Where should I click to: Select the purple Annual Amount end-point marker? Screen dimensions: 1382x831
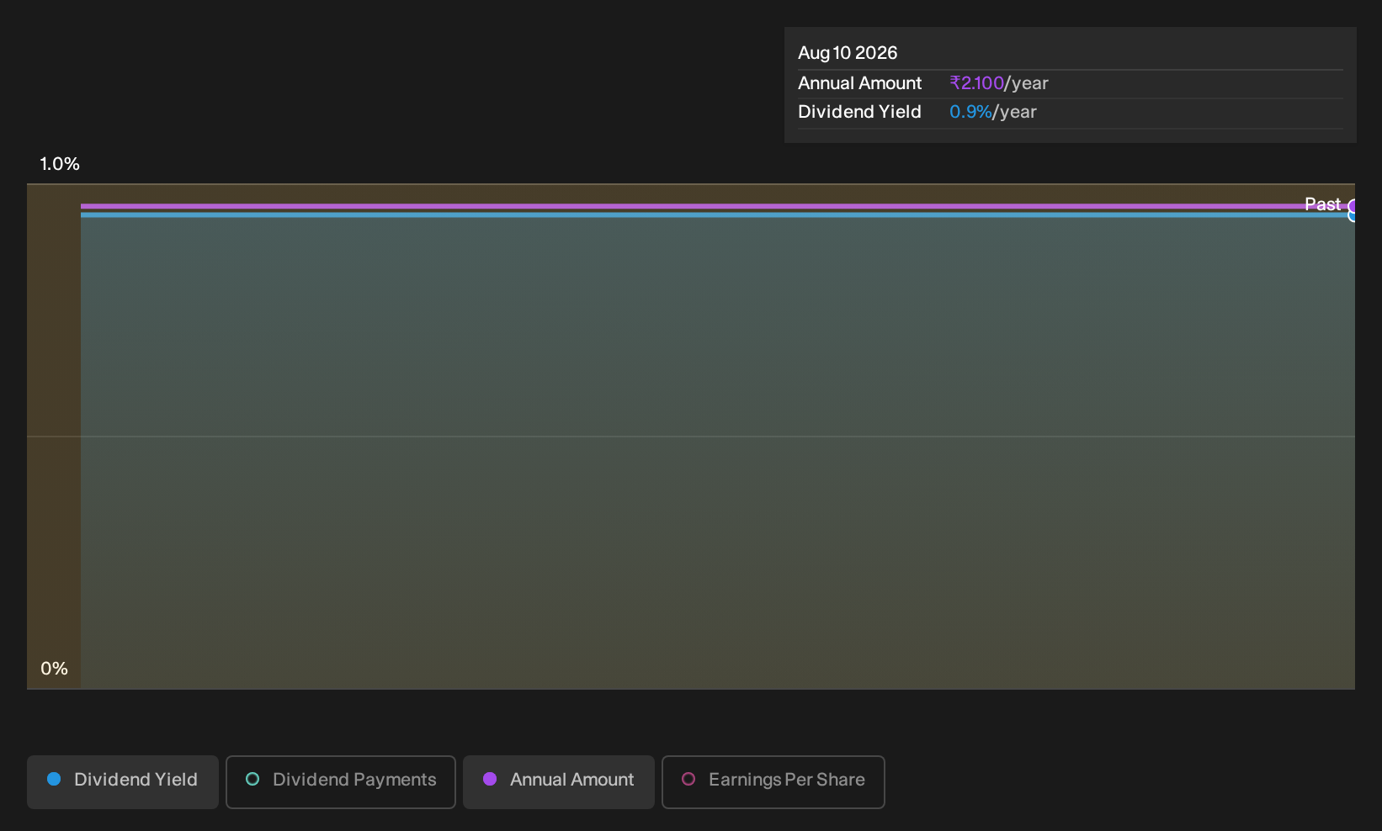(x=1353, y=206)
